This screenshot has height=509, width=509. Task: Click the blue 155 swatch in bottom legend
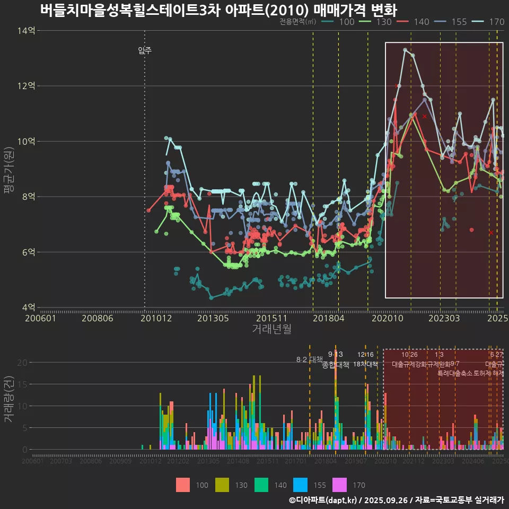pyautogui.click(x=301, y=485)
